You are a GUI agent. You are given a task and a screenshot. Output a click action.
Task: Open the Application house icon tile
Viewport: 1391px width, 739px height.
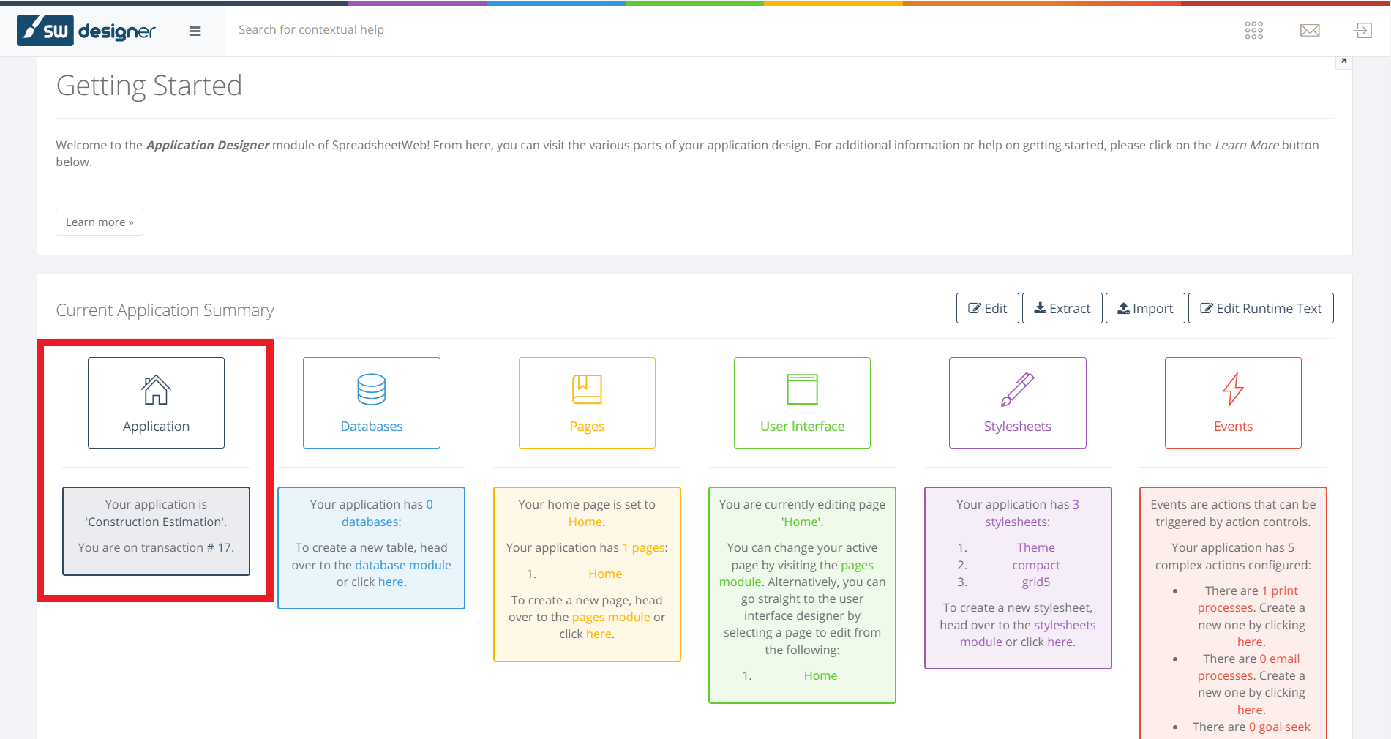(156, 402)
